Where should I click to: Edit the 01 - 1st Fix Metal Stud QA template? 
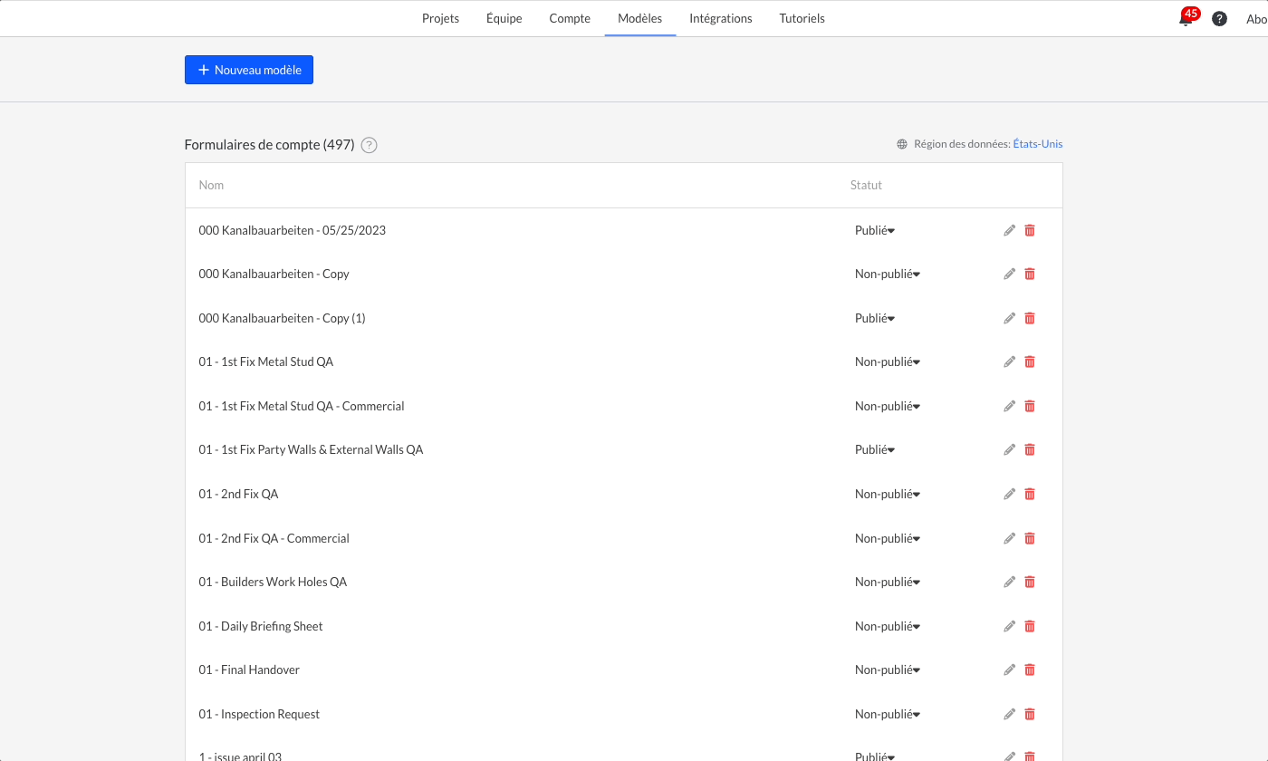(1009, 361)
